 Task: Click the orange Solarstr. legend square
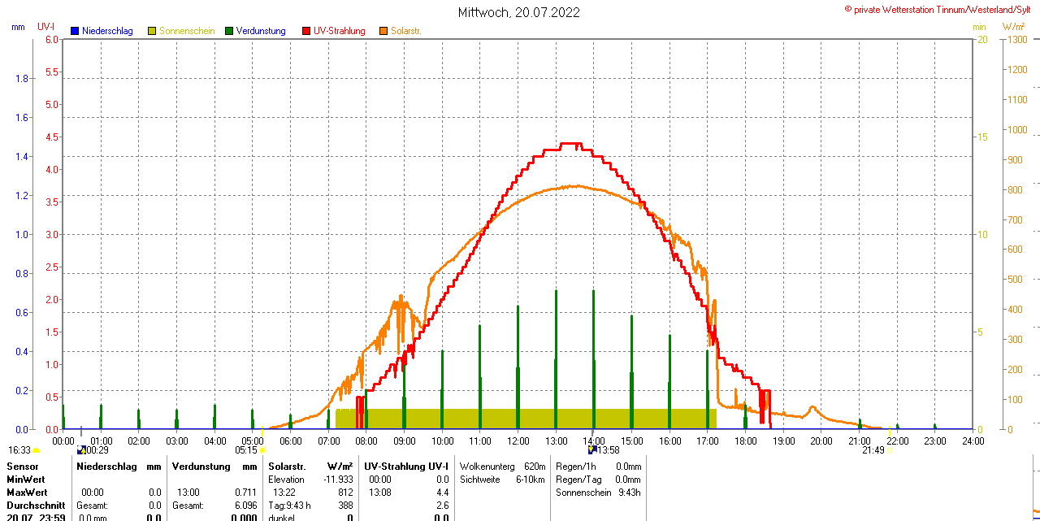(383, 31)
